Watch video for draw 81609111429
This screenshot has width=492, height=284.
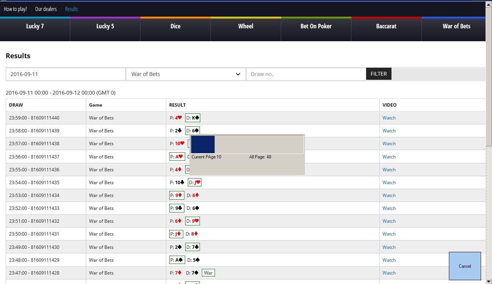click(x=389, y=260)
